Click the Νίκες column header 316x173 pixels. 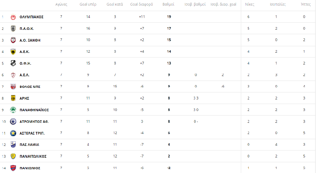(250, 5)
